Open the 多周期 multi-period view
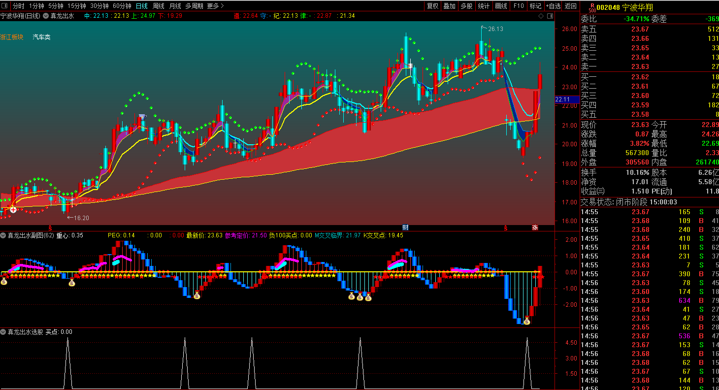 click(x=194, y=6)
